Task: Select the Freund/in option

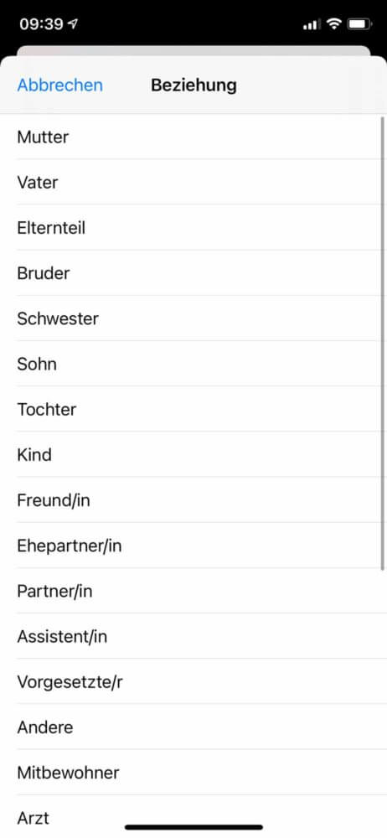Action: [x=193, y=500]
